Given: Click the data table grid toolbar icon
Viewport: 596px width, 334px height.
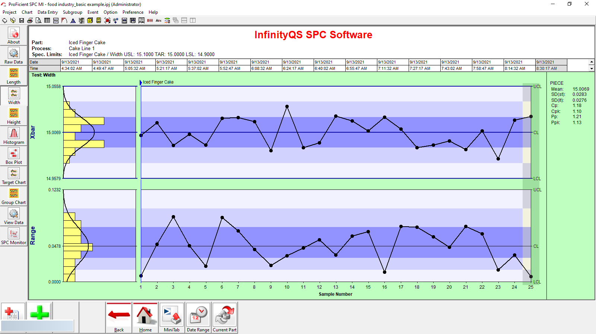Looking at the screenshot, I should click(47, 20).
